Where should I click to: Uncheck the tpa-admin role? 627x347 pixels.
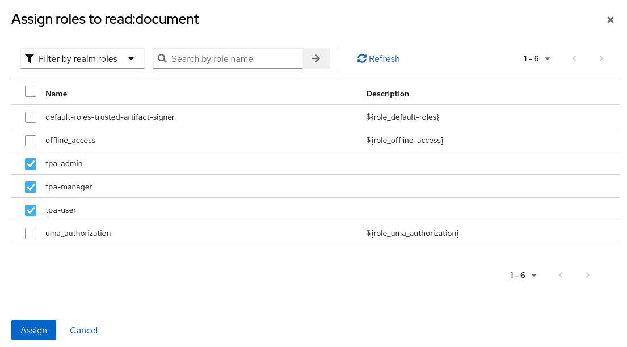click(31, 163)
